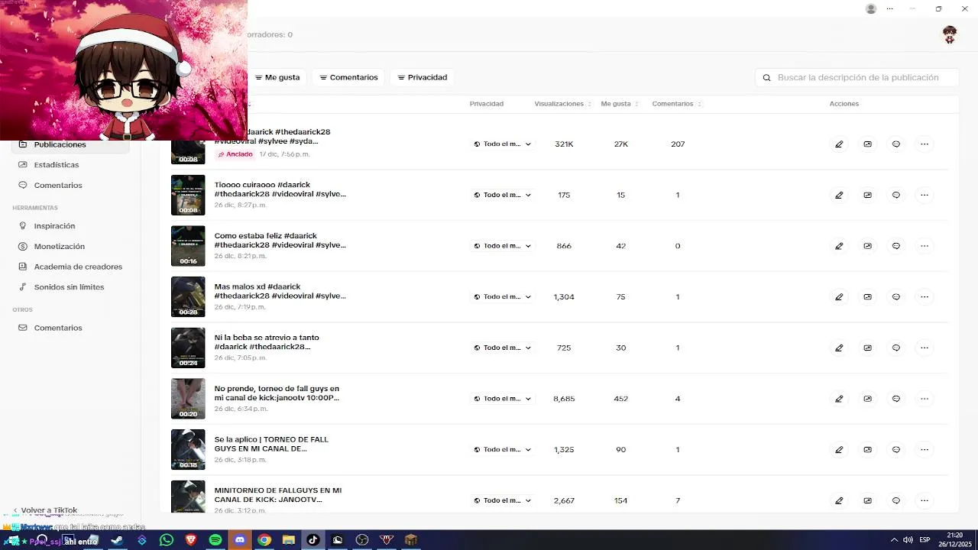Open the Comentarios filter button
978x550 pixels.
tap(348, 77)
